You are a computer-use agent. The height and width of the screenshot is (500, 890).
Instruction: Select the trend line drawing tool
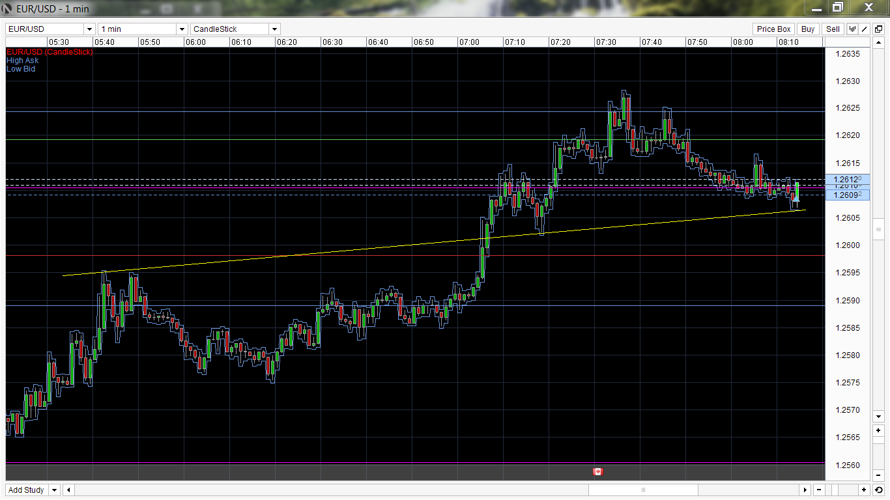pos(865,29)
